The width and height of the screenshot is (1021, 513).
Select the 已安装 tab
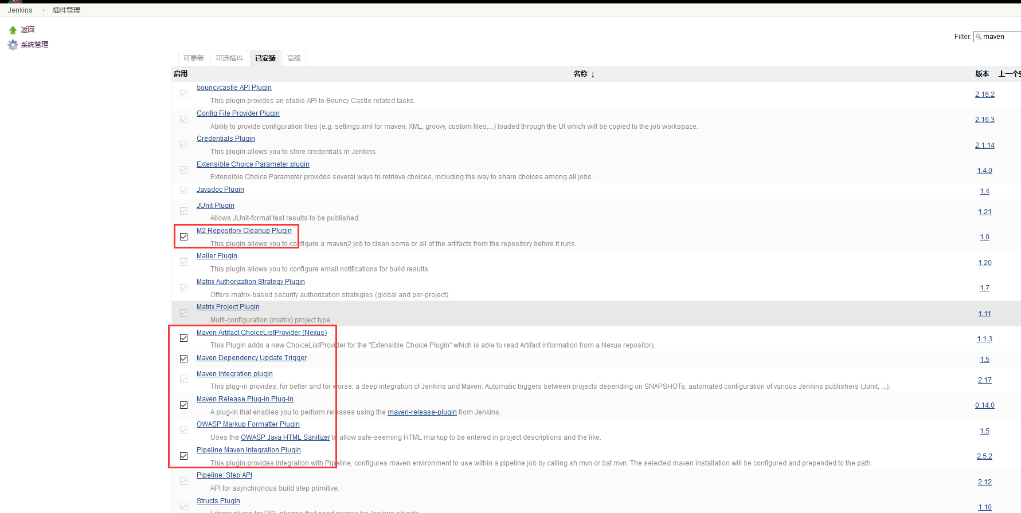click(x=265, y=58)
